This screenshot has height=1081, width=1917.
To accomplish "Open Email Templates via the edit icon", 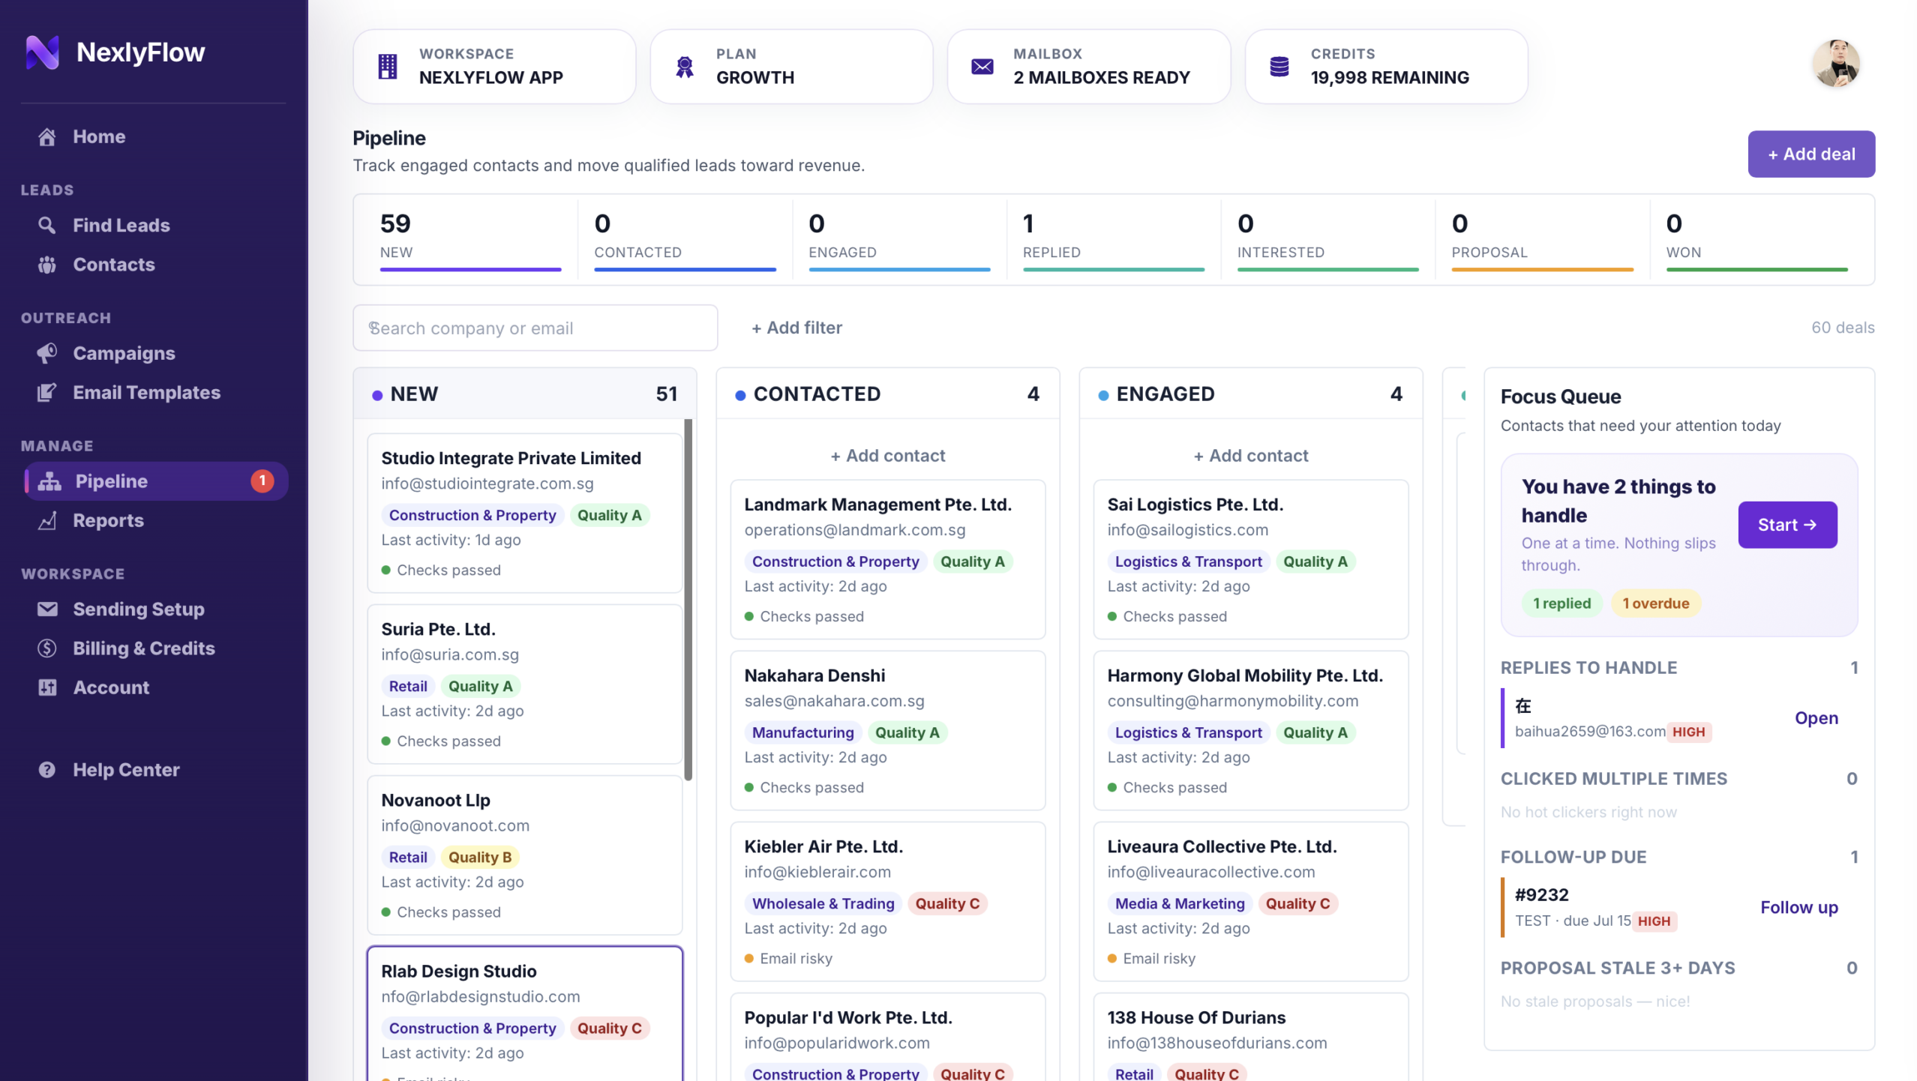I will (47, 393).
